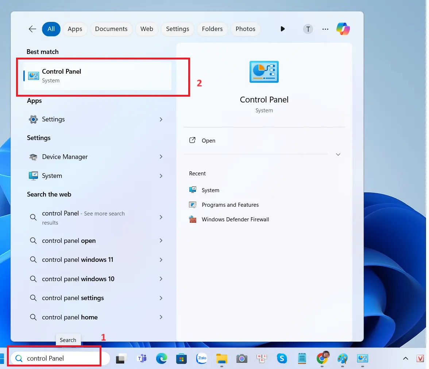Show hidden icons in system tray

(405, 358)
